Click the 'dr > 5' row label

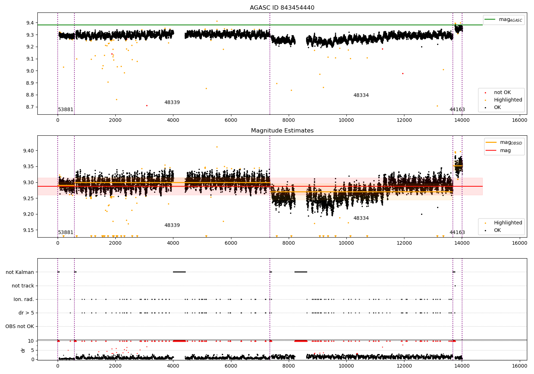[x=26, y=313]
